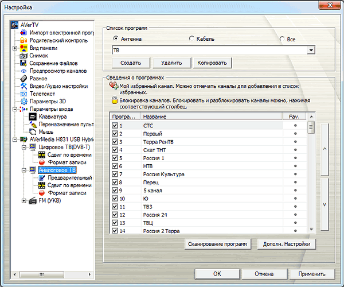Click Сканирование программ button
This screenshot has height=287, width=344.
[218, 244]
